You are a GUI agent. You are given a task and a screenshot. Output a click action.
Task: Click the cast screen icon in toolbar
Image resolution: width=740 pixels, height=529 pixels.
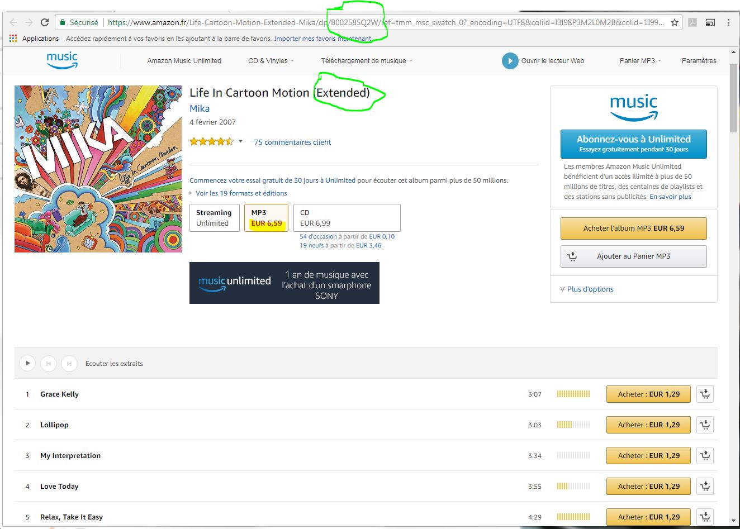point(710,22)
